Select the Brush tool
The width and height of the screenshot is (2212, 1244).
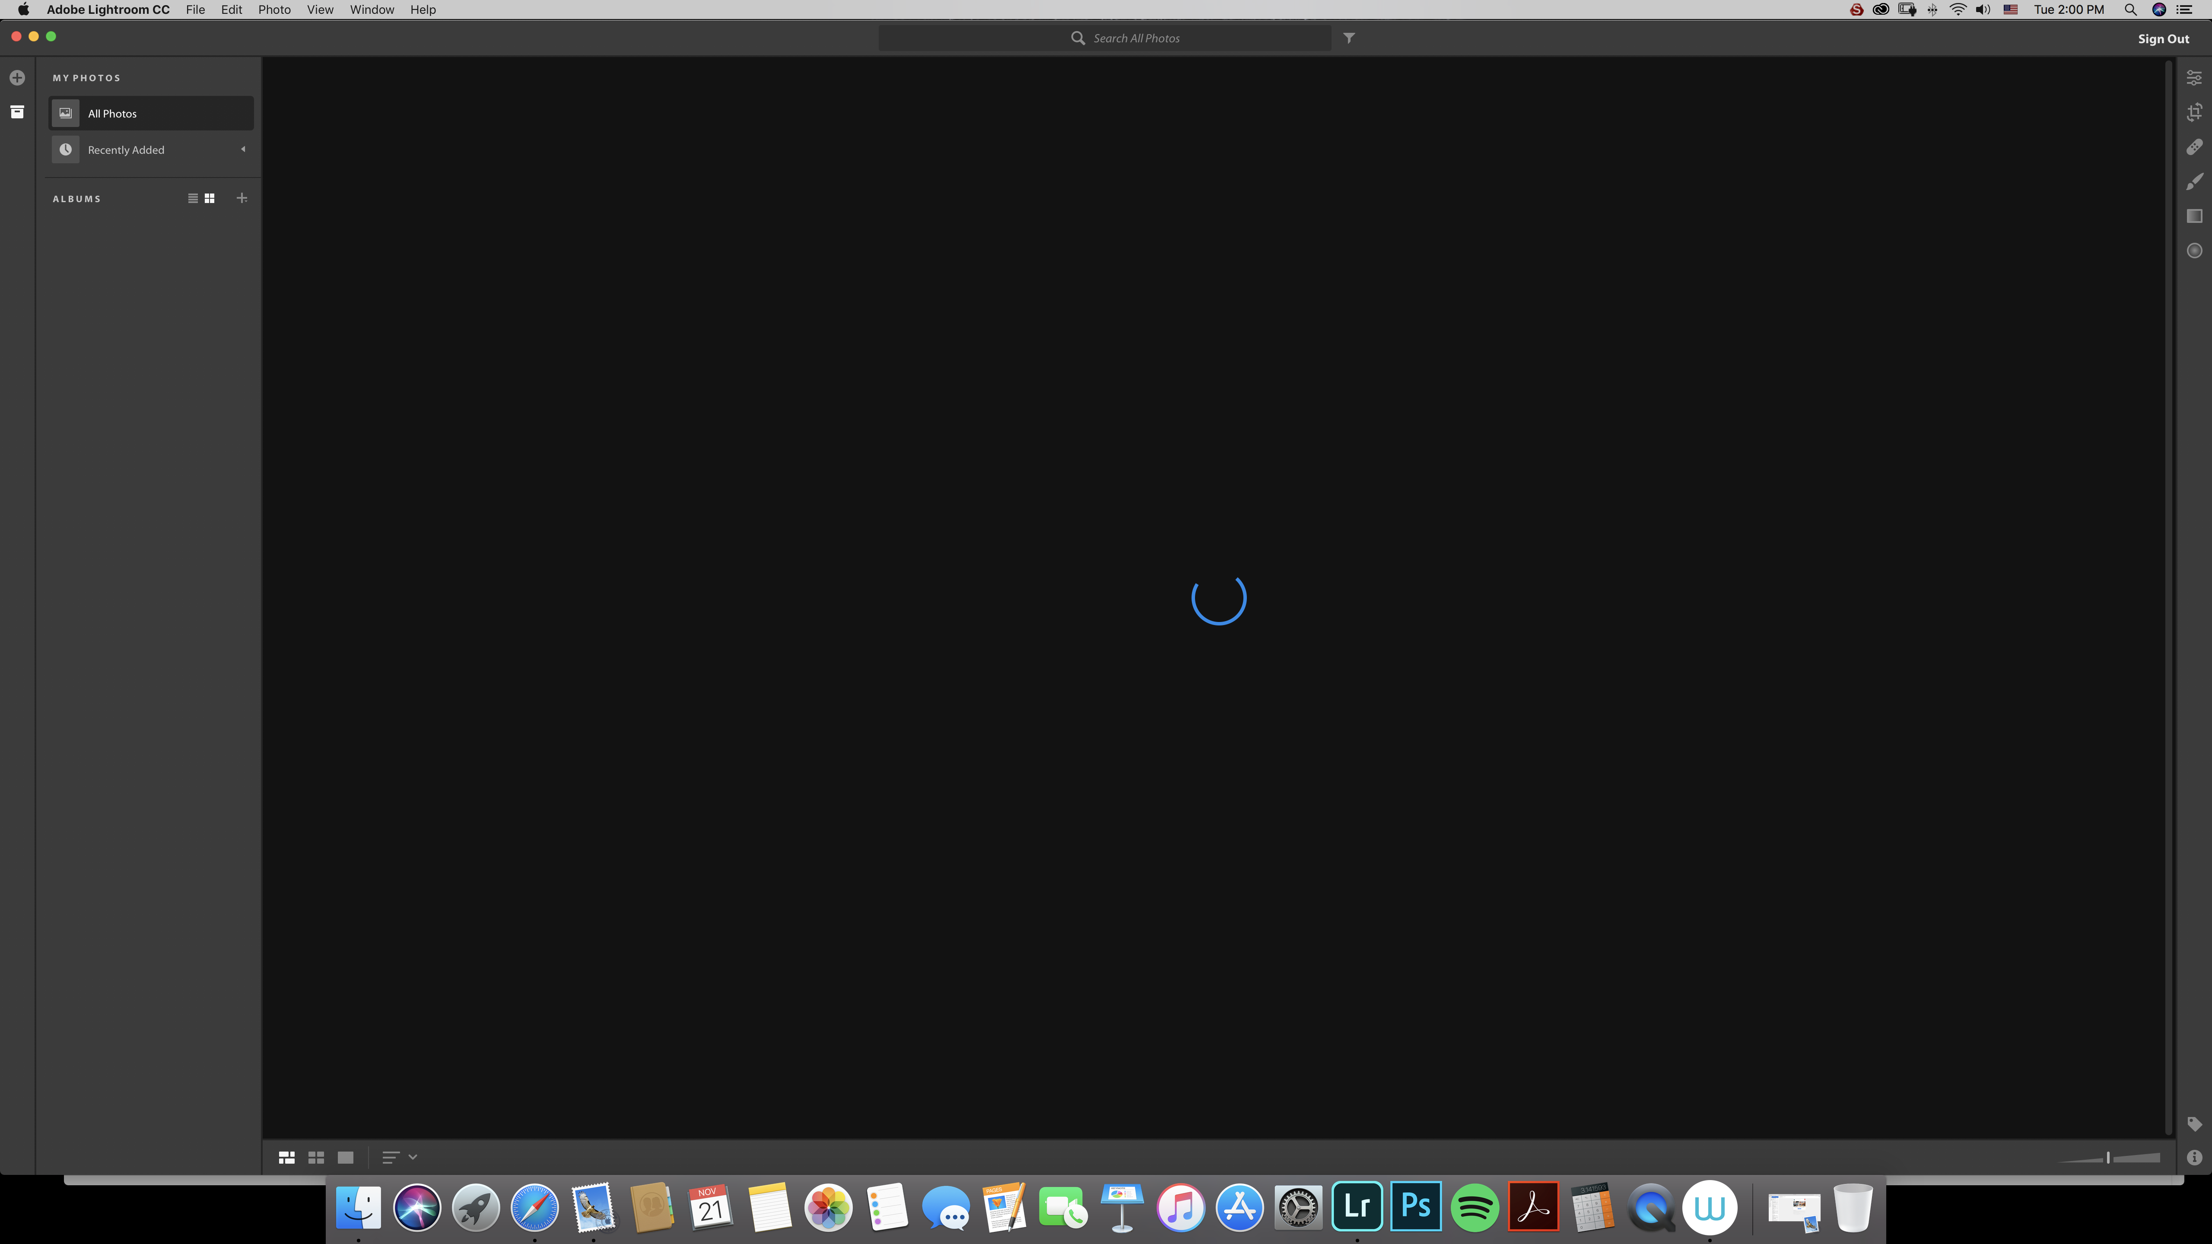coord(2194,181)
